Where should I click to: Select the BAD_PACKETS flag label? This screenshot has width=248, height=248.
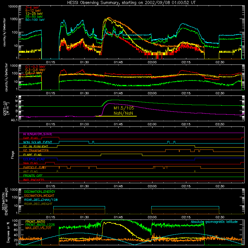(x=34, y=180)
